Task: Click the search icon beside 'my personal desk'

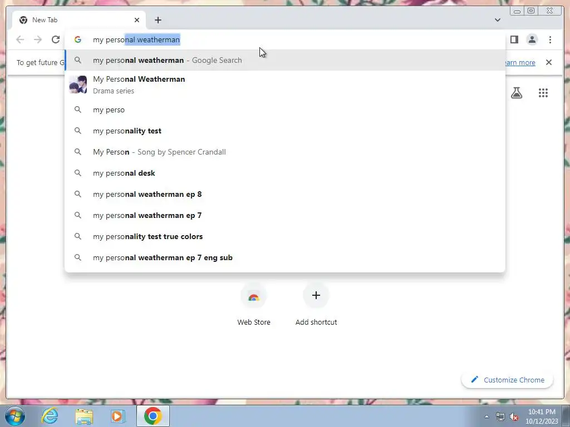Action: 78,173
